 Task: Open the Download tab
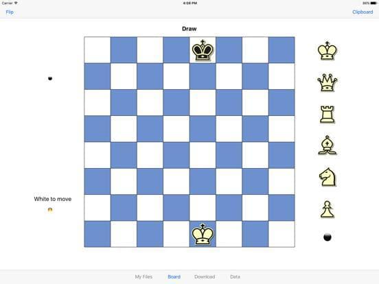point(205,276)
